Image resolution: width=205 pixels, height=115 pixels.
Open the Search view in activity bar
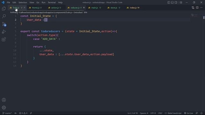[4, 16]
